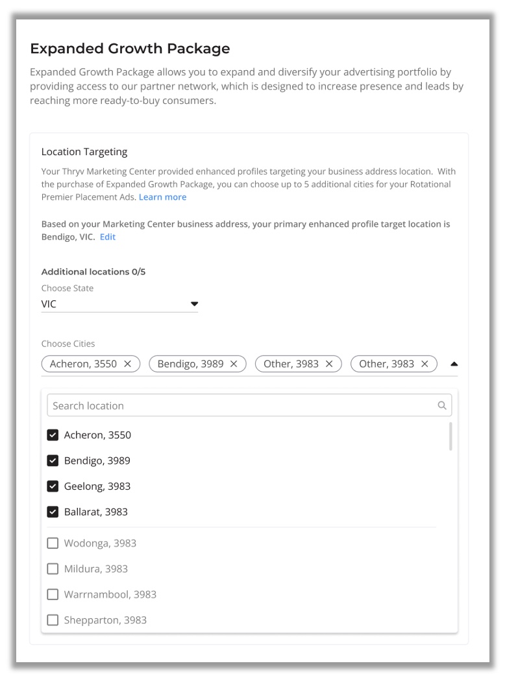The height and width of the screenshot is (681, 505).
Task: Focus the Search location field
Action: [240, 406]
